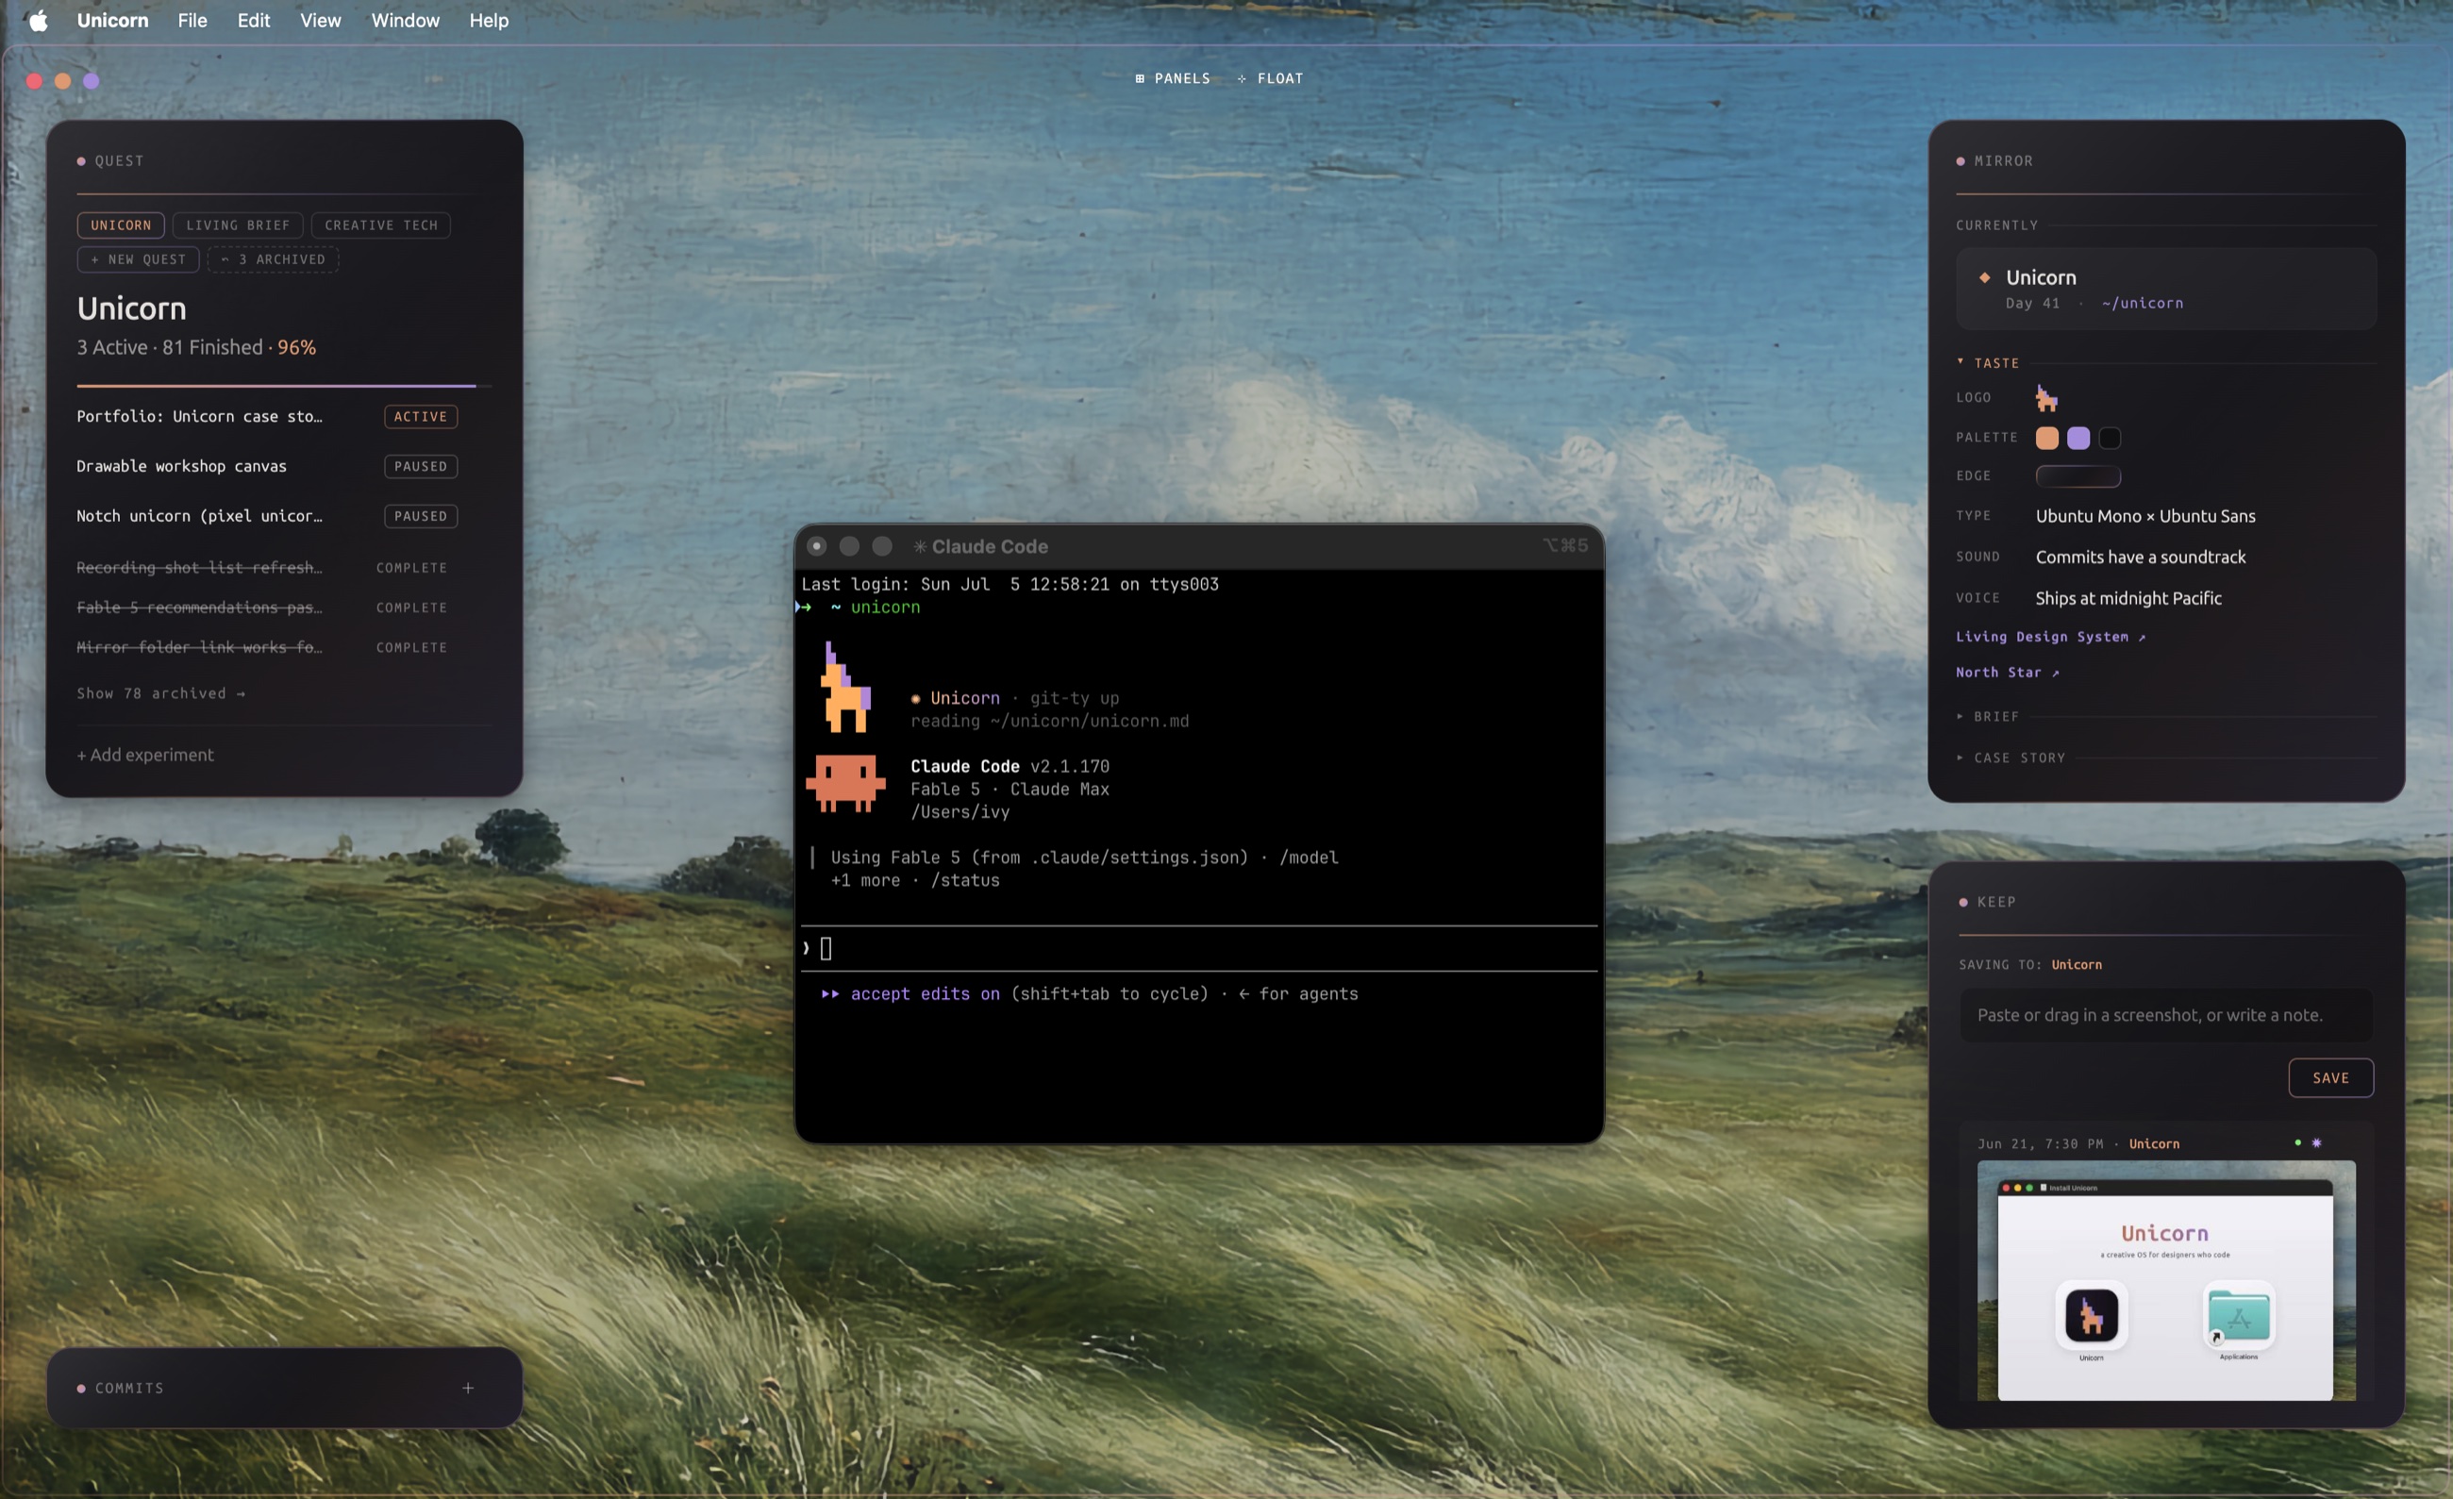Open the Window menu

click(405, 20)
